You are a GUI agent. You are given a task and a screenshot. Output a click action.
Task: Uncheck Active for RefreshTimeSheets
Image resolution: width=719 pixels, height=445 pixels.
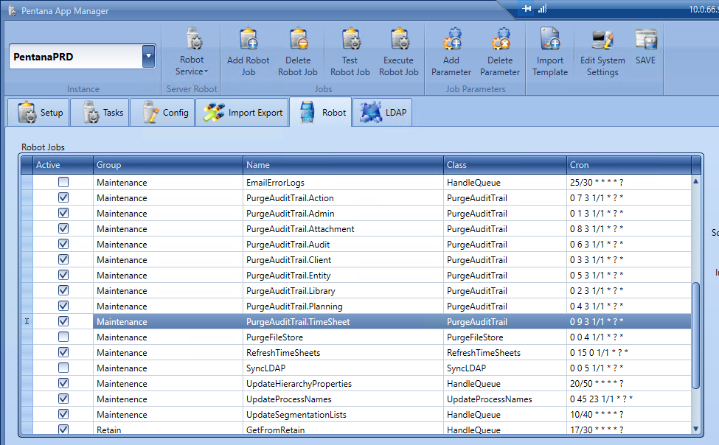tap(63, 352)
